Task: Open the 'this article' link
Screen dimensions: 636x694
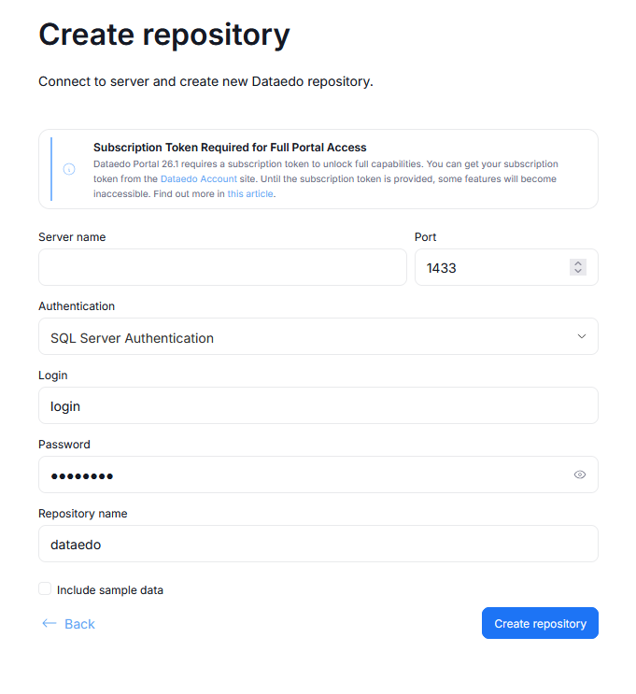Action: coord(250,194)
